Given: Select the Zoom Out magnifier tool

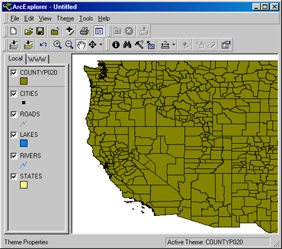Looking at the screenshot, I should pos(69,44).
